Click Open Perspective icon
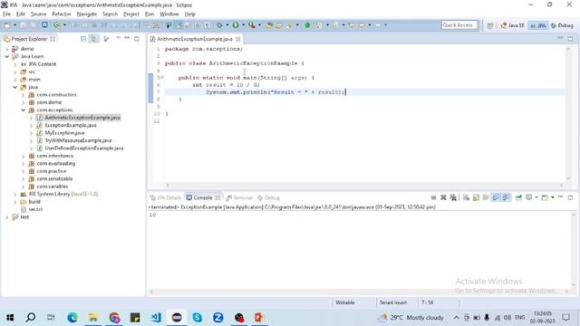The width and height of the screenshot is (580, 326). click(490, 25)
